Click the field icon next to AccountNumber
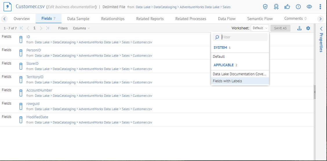This screenshot has height=161, width=327. coord(21,93)
